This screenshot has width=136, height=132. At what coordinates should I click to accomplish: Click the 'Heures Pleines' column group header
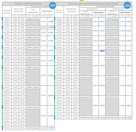click(x=92, y=9)
